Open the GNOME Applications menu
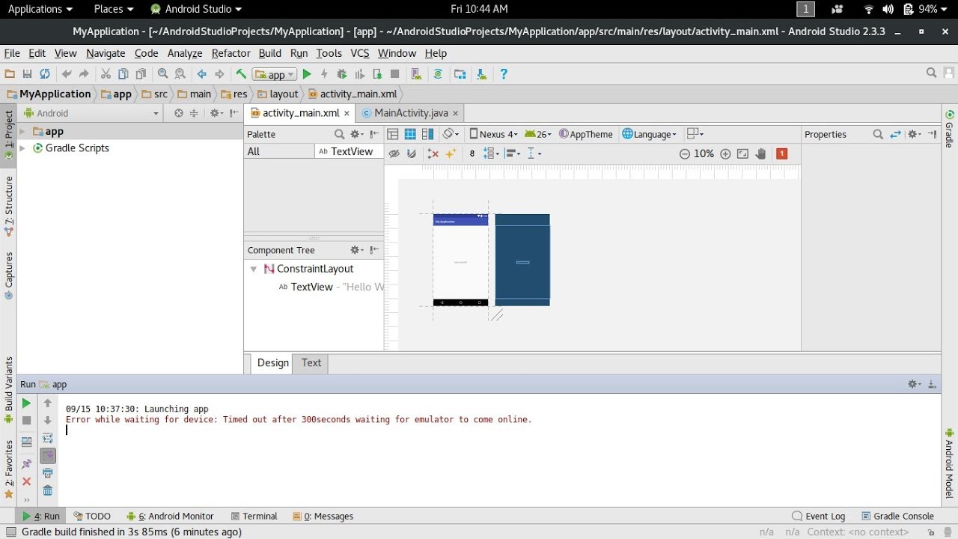This screenshot has width=958, height=539. [40, 9]
